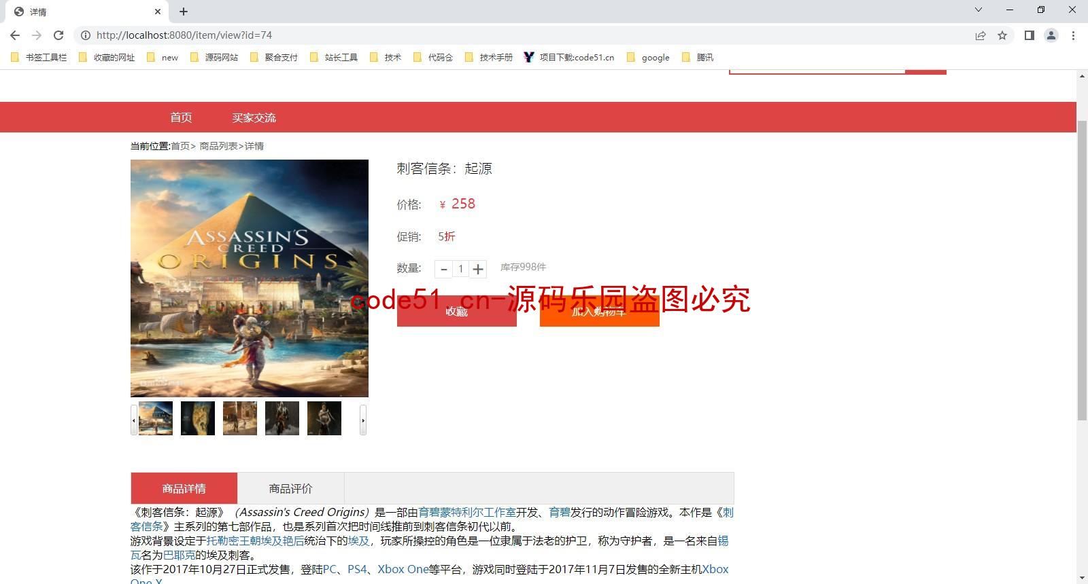The height and width of the screenshot is (584, 1088).
Task: View site information icon in address bar
Action: [x=86, y=35]
